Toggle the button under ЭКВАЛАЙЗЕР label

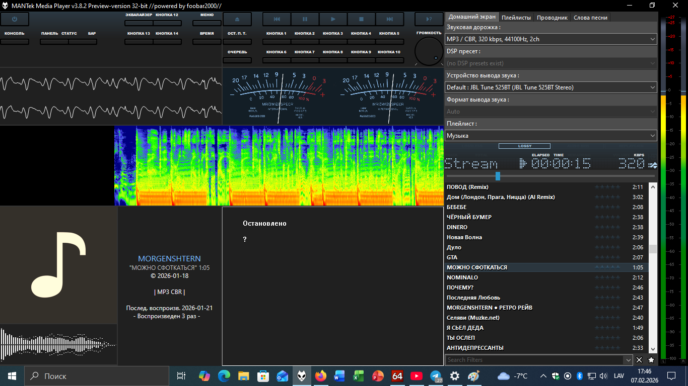[139, 23]
